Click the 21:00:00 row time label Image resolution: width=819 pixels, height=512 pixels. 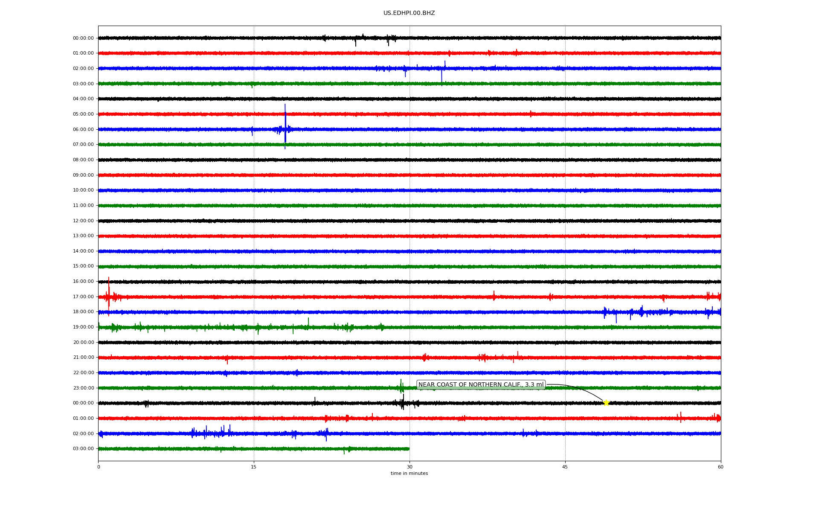click(x=83, y=358)
